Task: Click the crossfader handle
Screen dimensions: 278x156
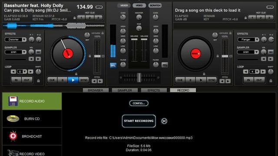Action: pyautogui.click(x=139, y=78)
